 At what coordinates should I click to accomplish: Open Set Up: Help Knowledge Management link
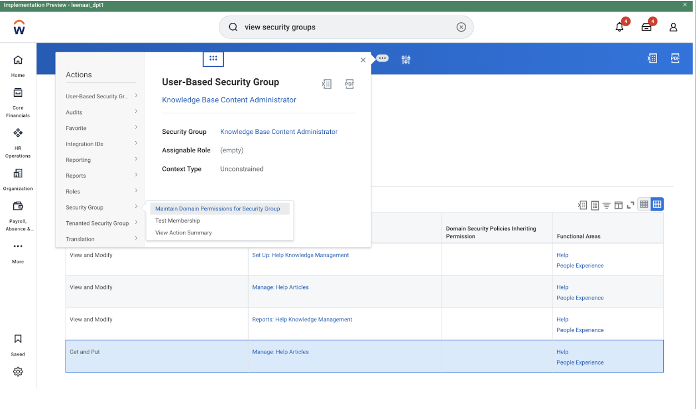click(300, 255)
